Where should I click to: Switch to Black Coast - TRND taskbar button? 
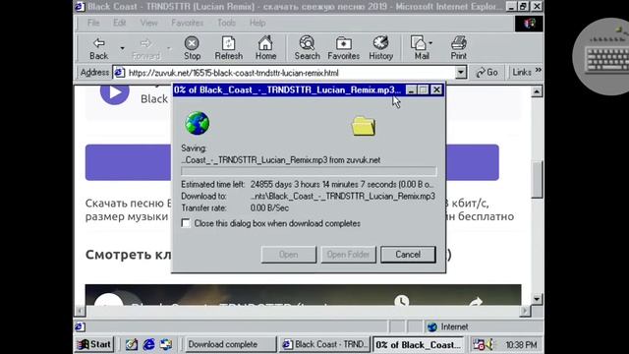click(325, 344)
